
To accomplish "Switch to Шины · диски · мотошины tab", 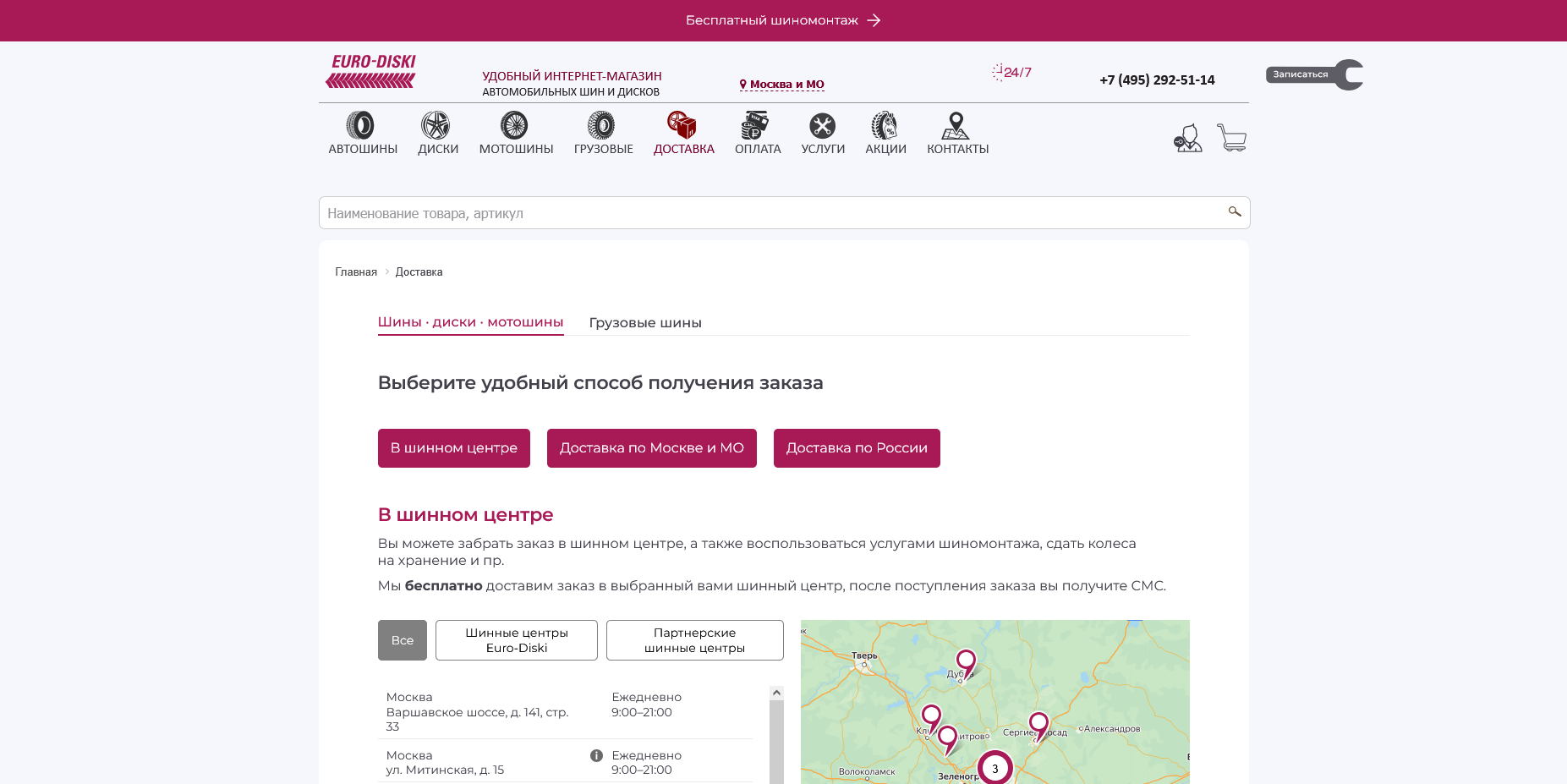I will point(470,322).
